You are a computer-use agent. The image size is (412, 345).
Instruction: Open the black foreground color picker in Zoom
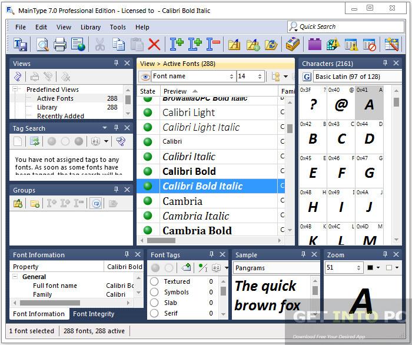[373, 267]
